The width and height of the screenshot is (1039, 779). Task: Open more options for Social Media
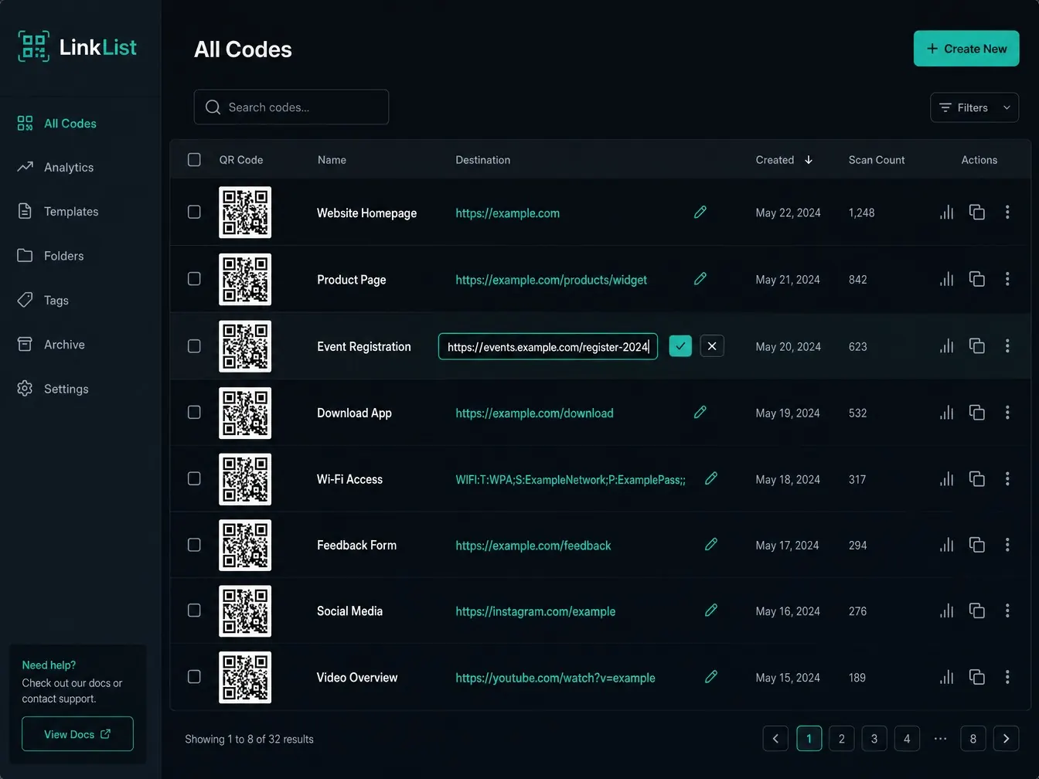(x=1007, y=610)
